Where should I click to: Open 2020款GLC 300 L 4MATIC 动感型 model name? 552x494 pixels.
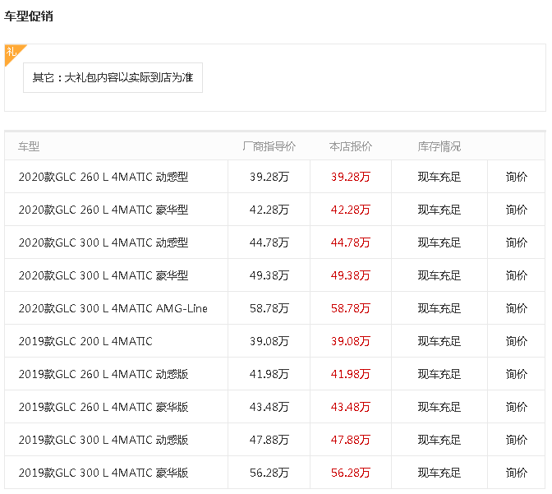(x=103, y=242)
